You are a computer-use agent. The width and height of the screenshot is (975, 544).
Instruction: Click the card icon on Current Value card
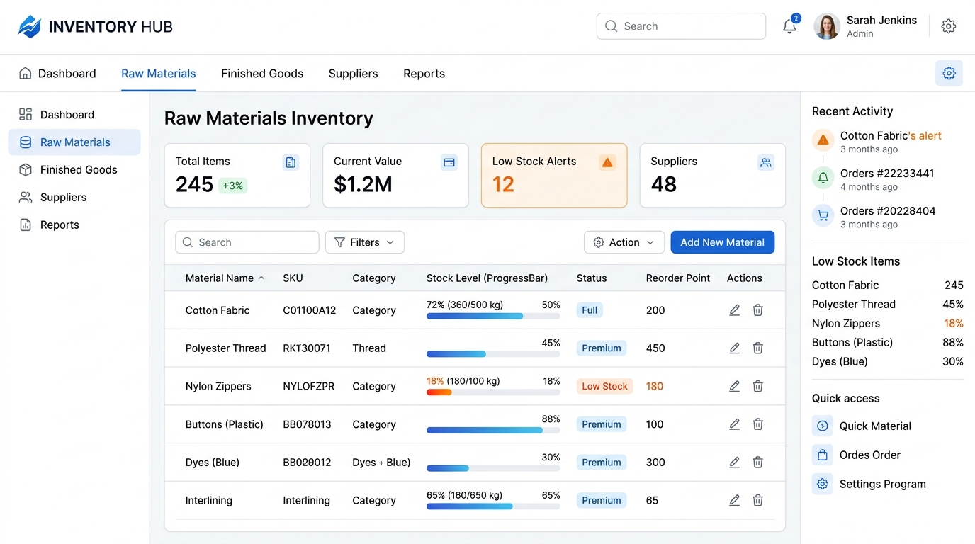point(449,162)
